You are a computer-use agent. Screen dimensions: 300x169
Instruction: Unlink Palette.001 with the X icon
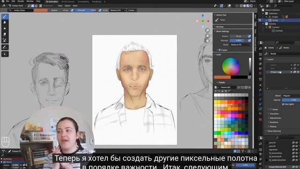click(249, 87)
